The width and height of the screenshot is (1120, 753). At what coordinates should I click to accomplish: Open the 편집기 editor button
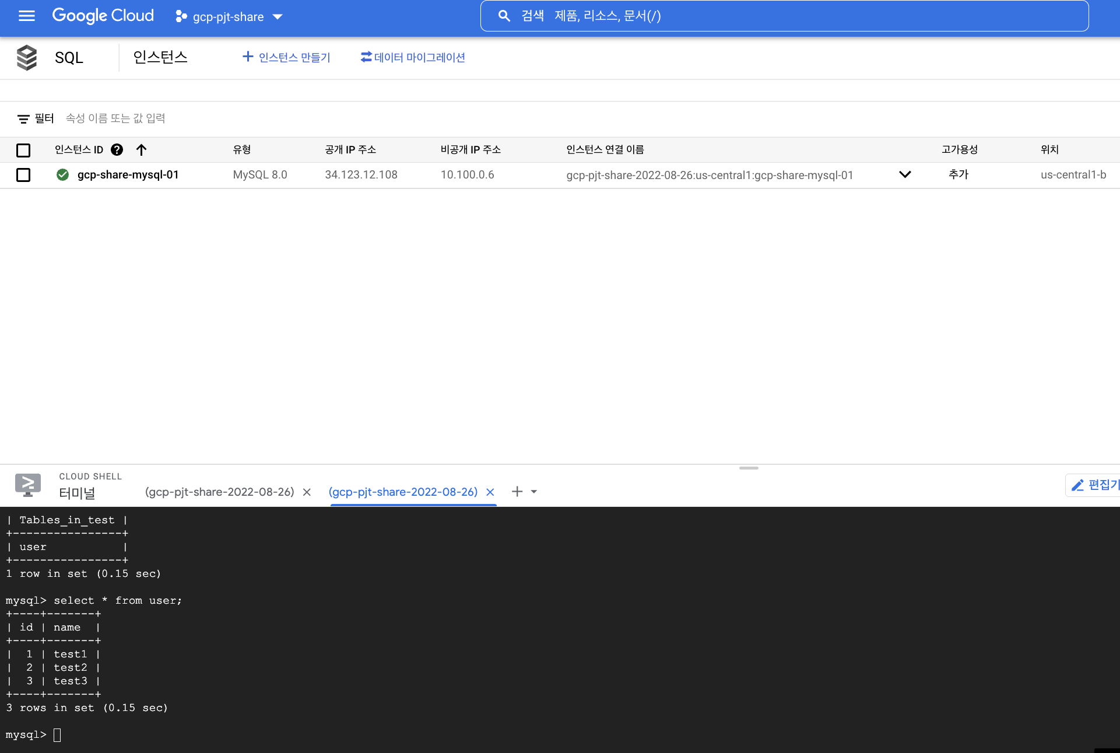pos(1094,485)
